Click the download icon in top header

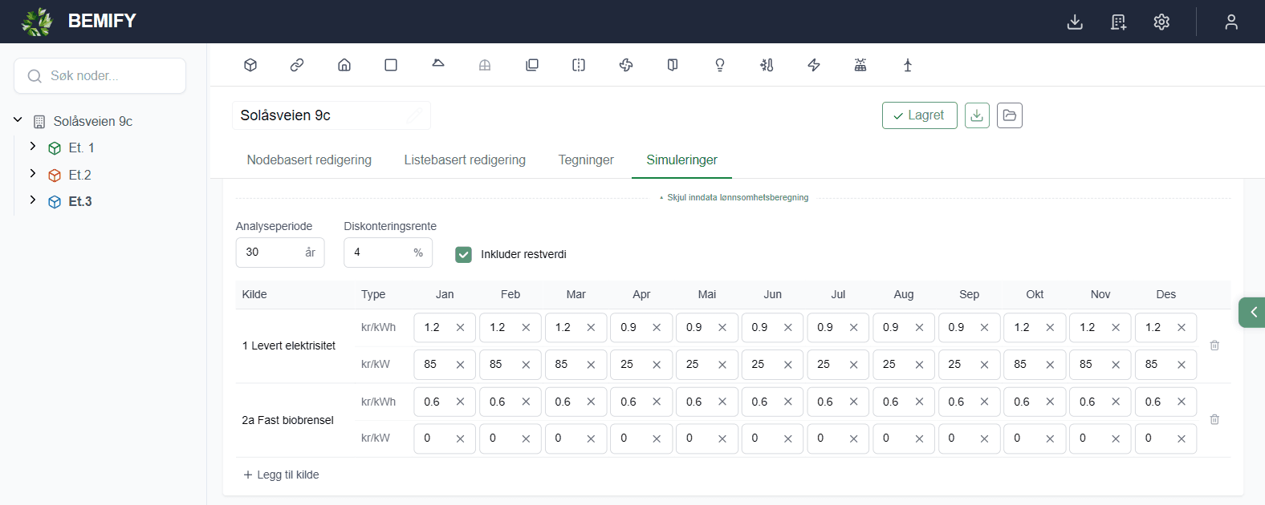tap(1075, 22)
